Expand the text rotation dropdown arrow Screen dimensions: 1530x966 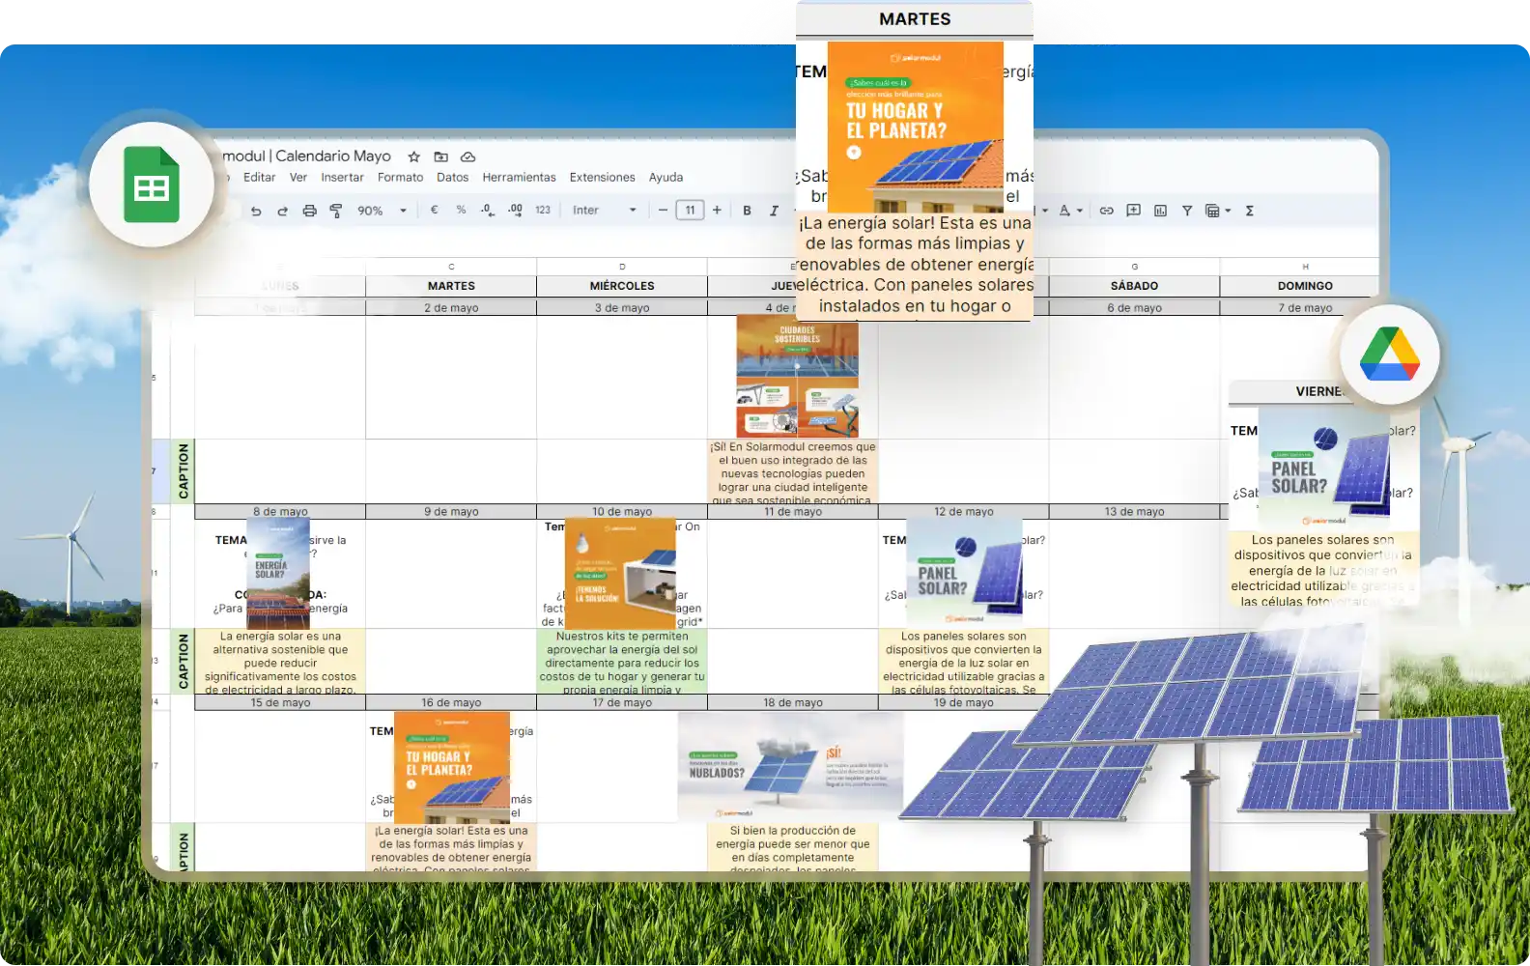click(1080, 211)
